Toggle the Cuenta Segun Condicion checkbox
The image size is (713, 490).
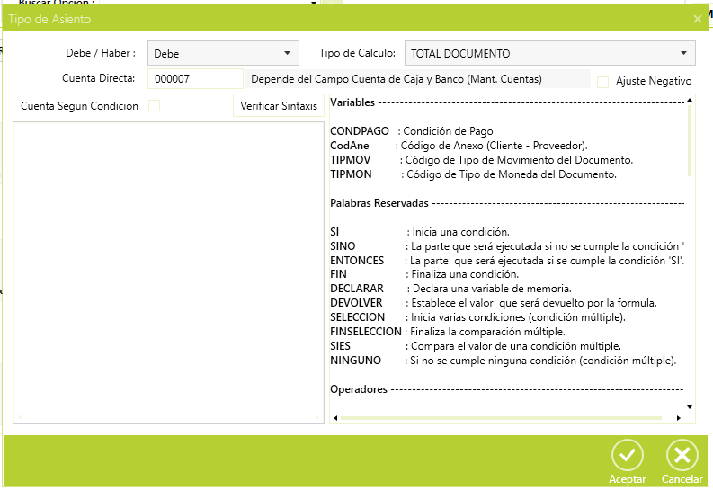click(154, 106)
